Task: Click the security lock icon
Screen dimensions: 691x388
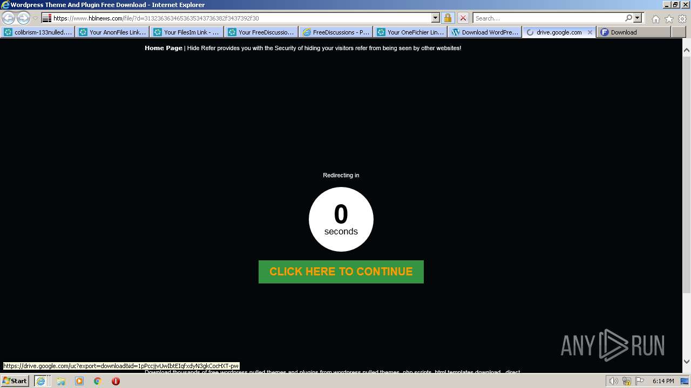Action: click(448, 18)
